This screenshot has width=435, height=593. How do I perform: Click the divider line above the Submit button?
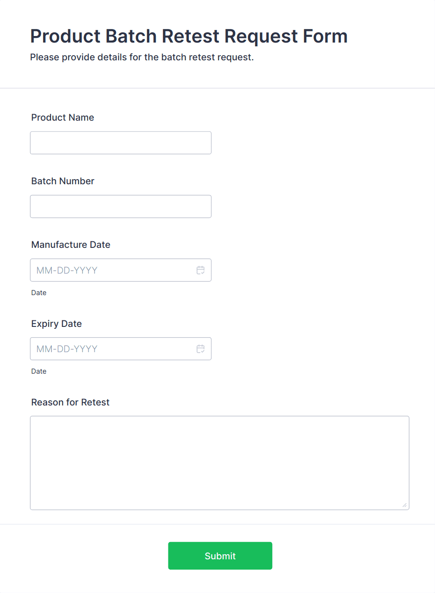217,524
